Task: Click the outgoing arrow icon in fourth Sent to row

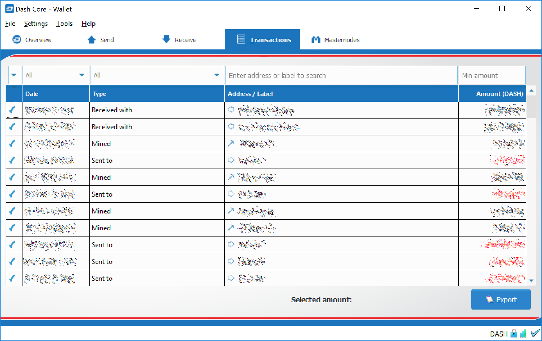Action: point(231,261)
